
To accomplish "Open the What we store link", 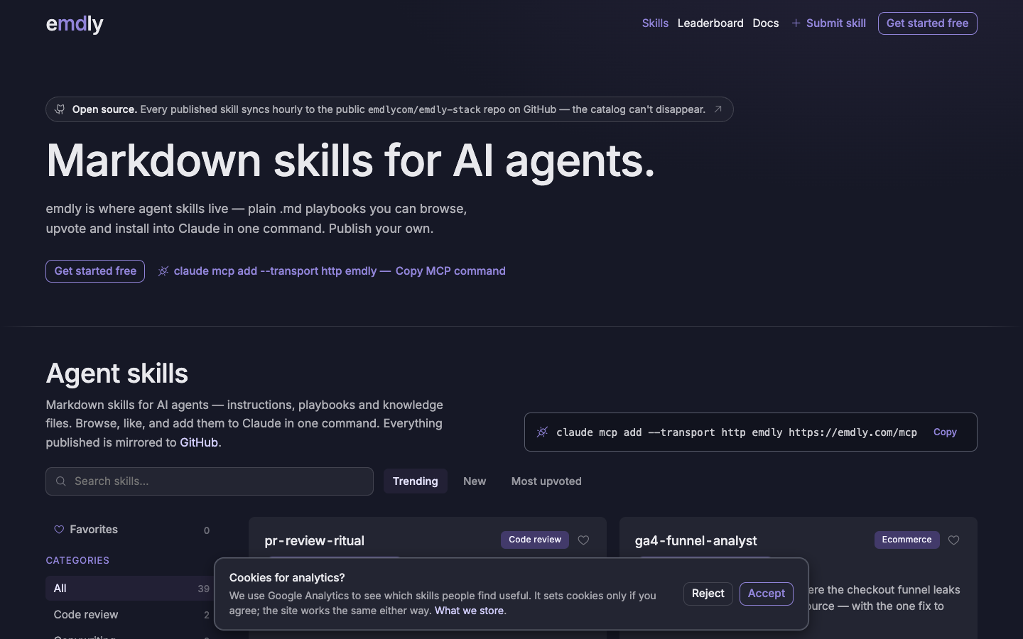I will click(x=469, y=611).
